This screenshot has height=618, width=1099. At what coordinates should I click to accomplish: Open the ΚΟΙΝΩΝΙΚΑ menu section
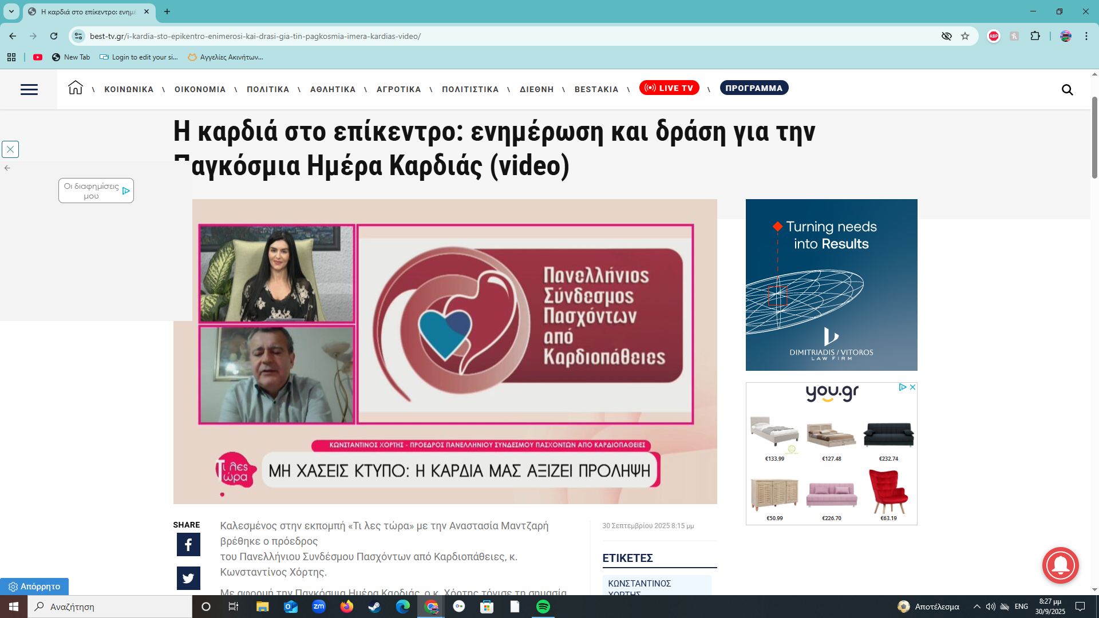click(x=129, y=89)
